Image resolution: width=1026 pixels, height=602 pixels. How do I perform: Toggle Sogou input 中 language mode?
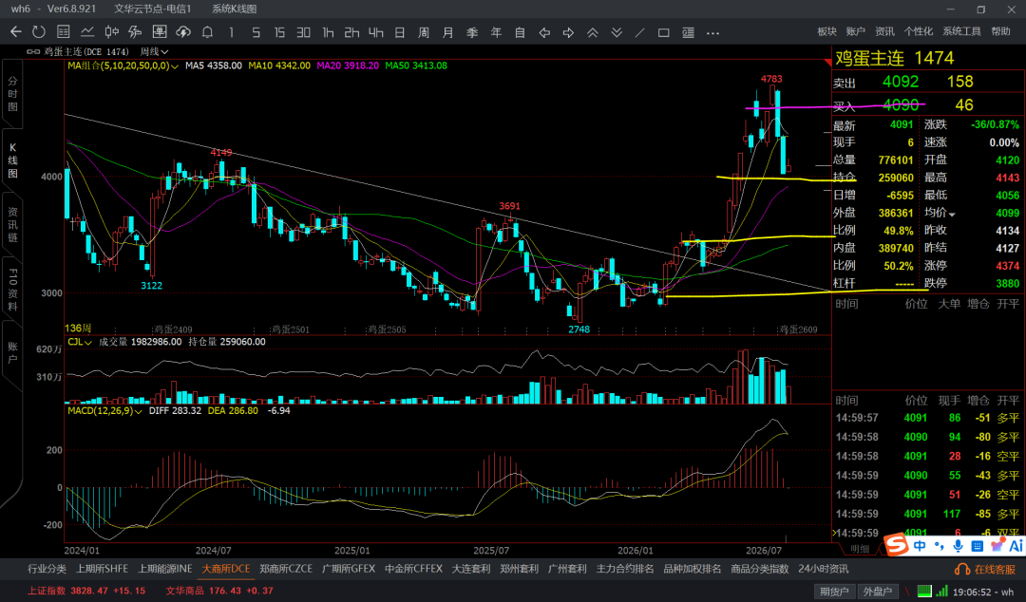coord(920,545)
